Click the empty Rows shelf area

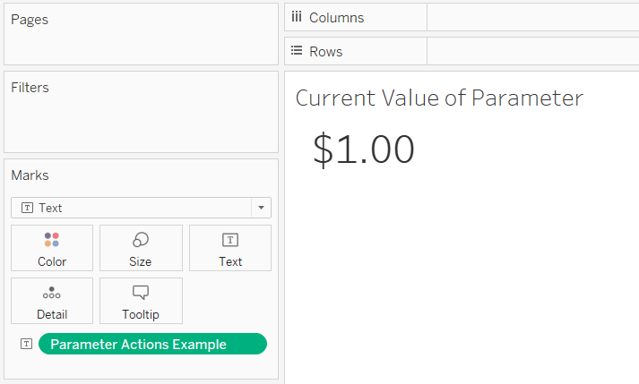(x=533, y=51)
